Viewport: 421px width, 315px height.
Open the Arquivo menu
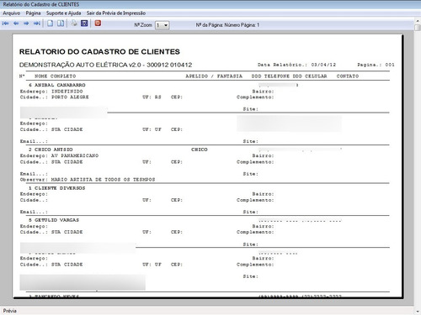click(12, 13)
